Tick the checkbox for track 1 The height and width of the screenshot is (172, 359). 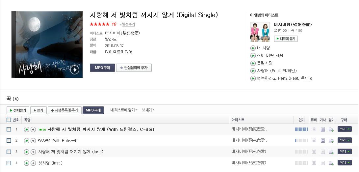point(9,129)
